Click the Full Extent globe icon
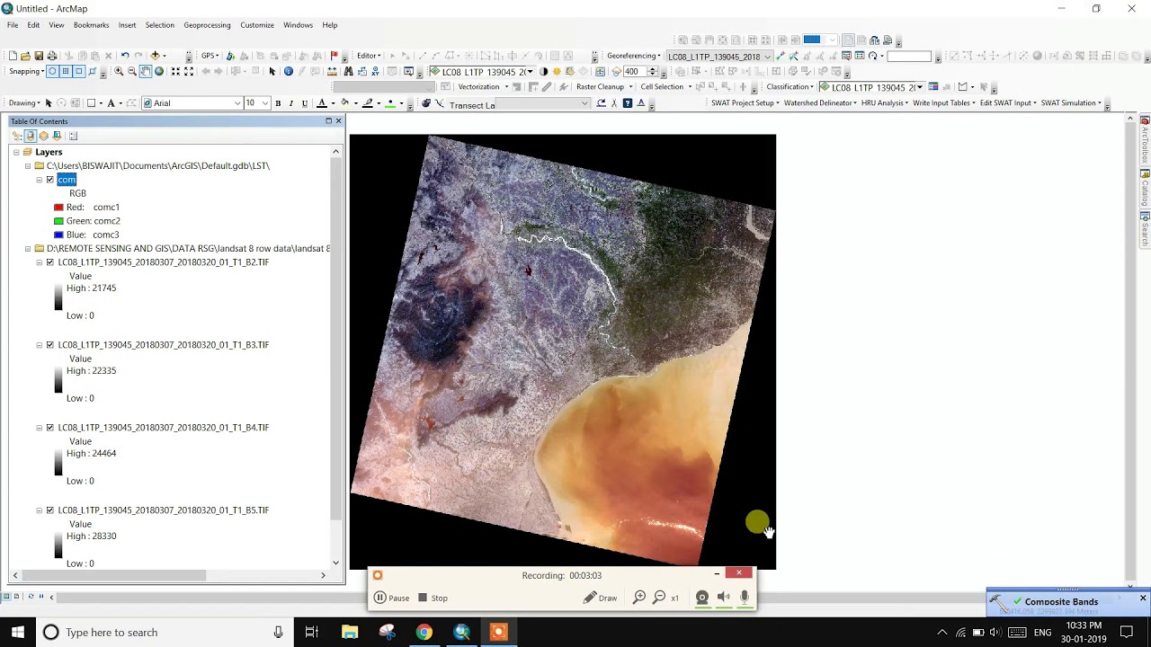This screenshot has width=1151, height=647. 159,71
